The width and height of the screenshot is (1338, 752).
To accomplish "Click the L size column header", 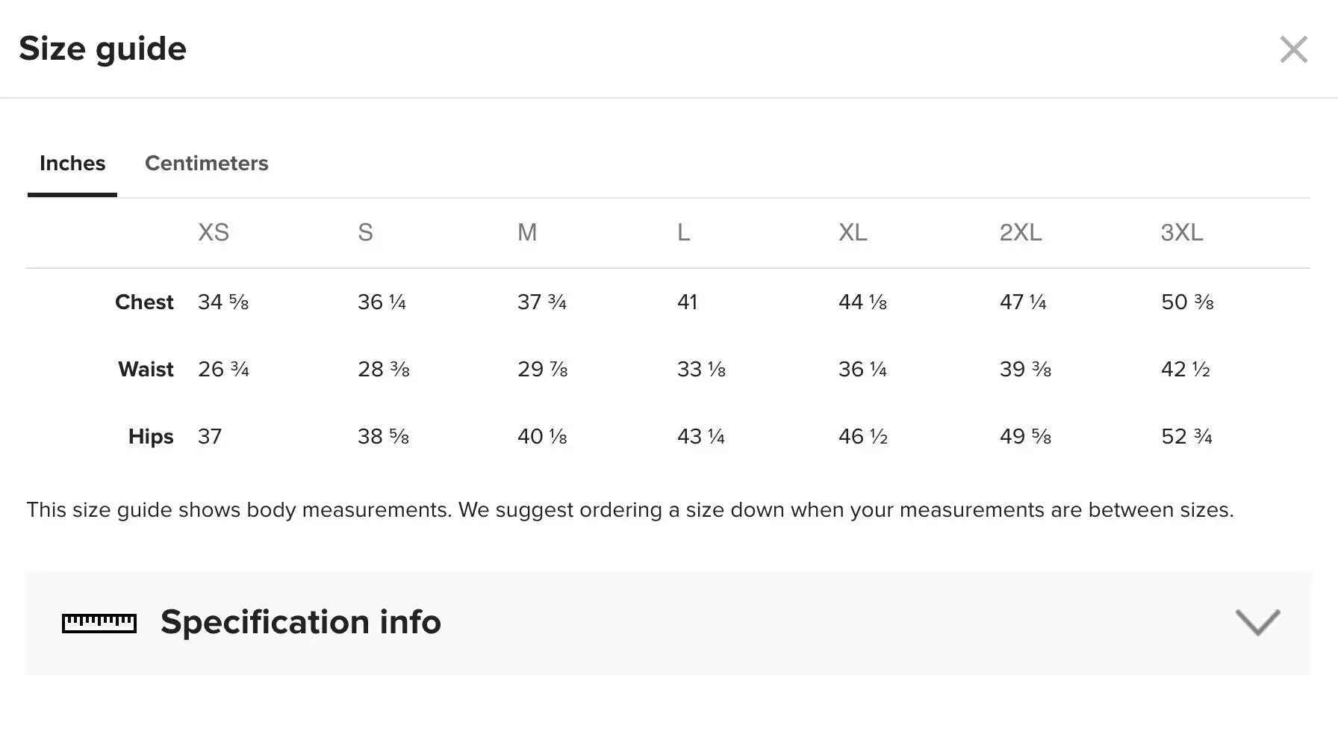I will click(683, 233).
